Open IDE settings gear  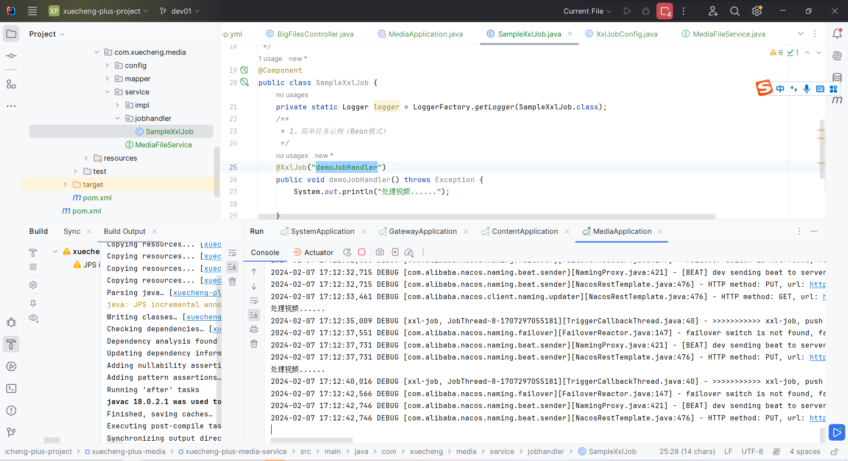[757, 11]
